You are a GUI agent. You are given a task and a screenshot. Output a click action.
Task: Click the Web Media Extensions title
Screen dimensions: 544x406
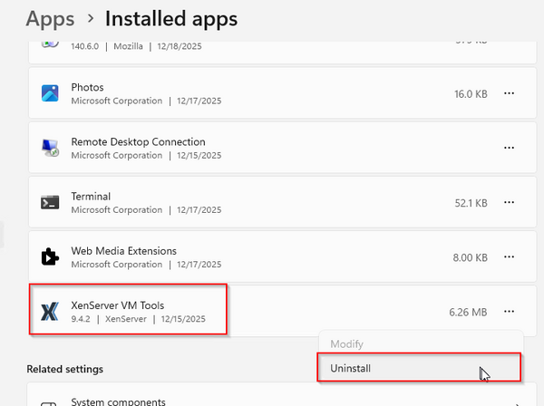[123, 251]
